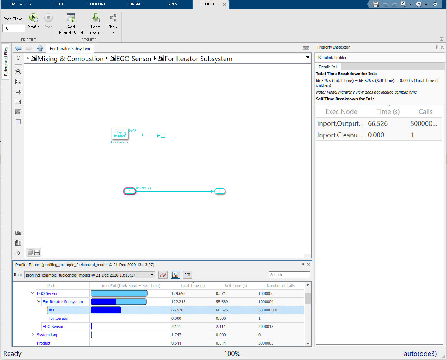The height and width of the screenshot is (360, 447).
Task: Open In1 link in profiler table
Action: 51,310
